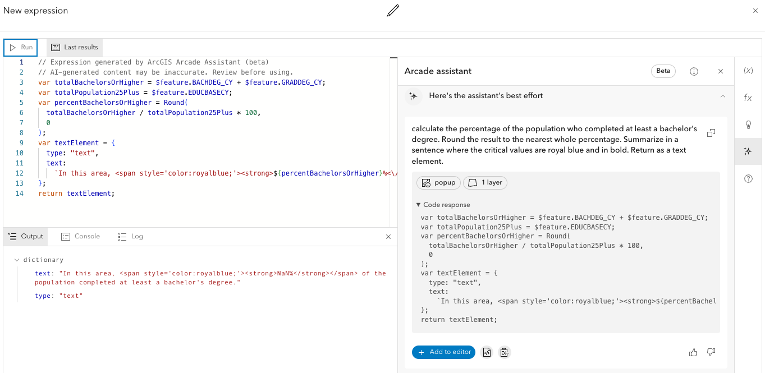The height and width of the screenshot is (373, 765).
Task: Collapse the dictionary output tree node
Action: point(17,260)
